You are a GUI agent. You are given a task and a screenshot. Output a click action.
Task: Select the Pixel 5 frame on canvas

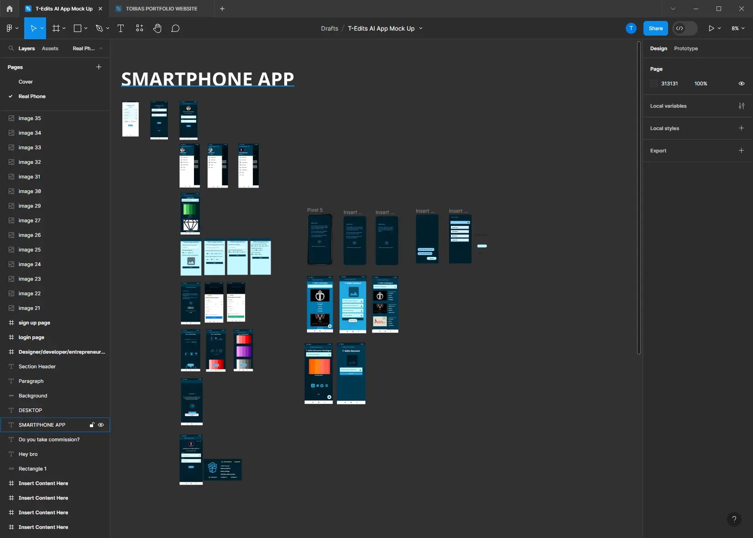[319, 240]
